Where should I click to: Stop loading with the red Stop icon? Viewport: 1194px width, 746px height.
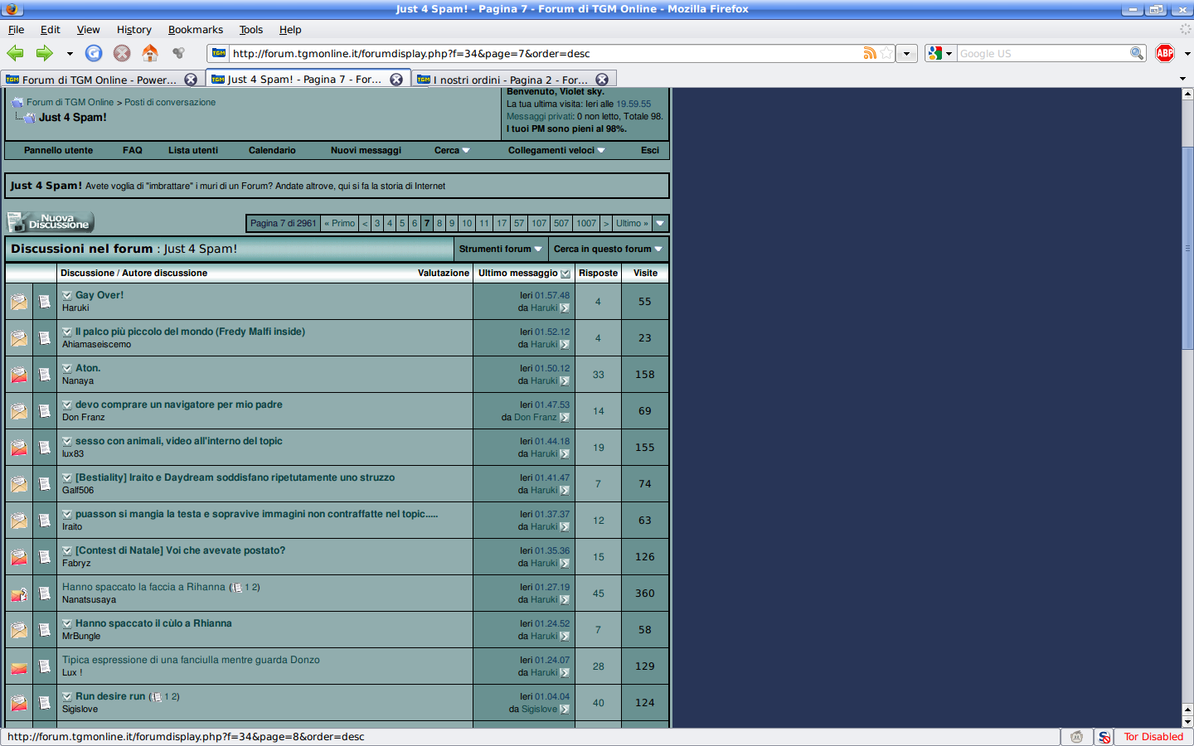click(x=122, y=53)
